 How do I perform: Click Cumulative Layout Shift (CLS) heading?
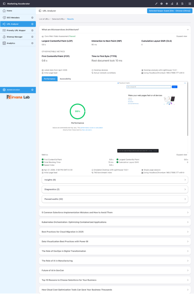pyautogui.click(x=157, y=41)
